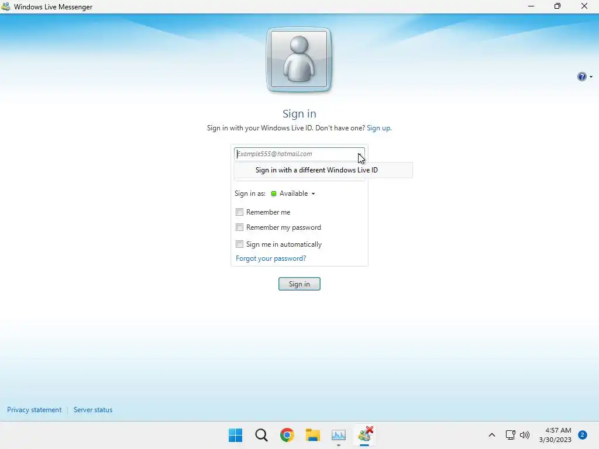The image size is (599, 449).
Task: Toggle the email field dropdown arrow
Action: coord(360,154)
